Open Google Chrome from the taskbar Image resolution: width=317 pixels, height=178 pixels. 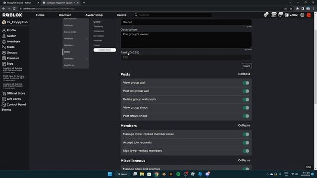pyautogui.click(x=157, y=174)
